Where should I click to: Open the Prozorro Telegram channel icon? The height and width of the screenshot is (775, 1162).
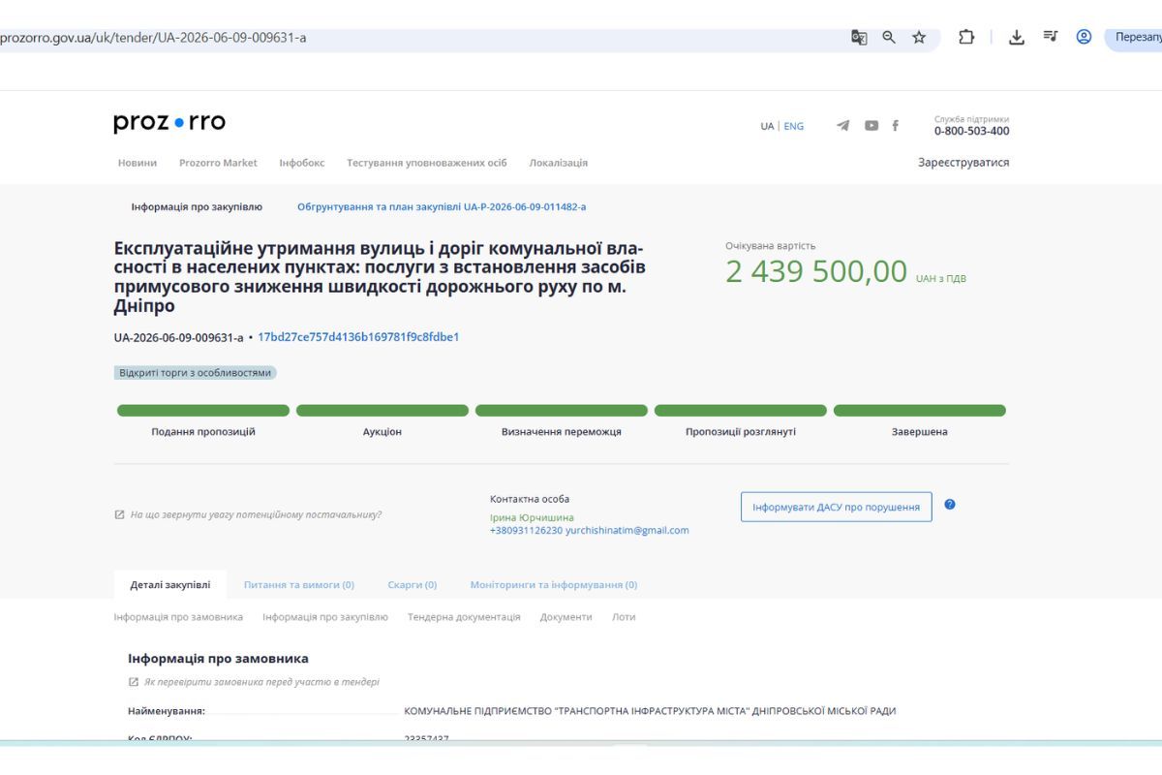(843, 126)
